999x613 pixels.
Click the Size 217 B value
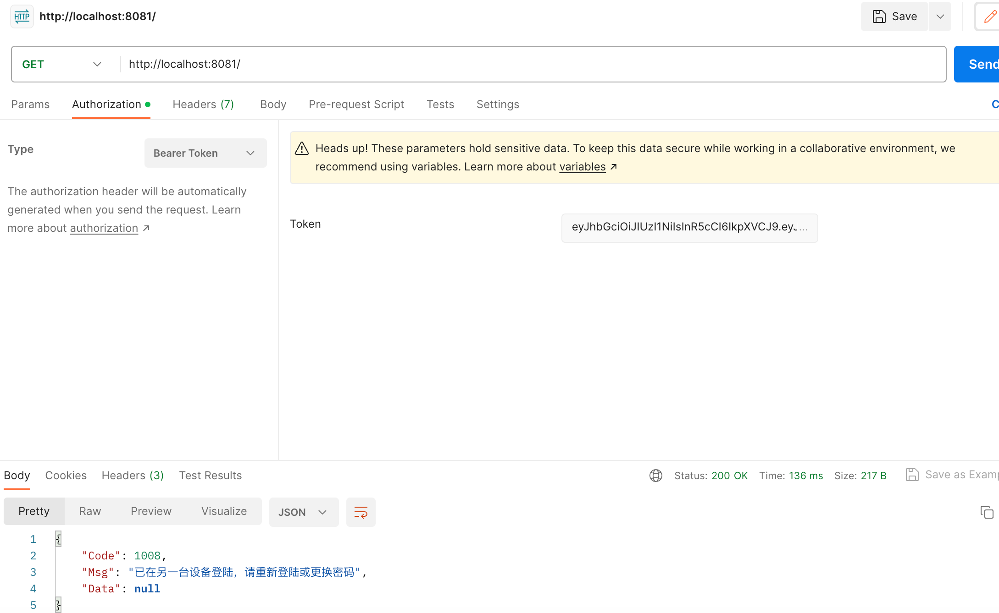click(x=873, y=476)
